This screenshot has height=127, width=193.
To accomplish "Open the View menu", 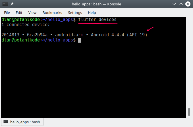I will pos(32,13).
